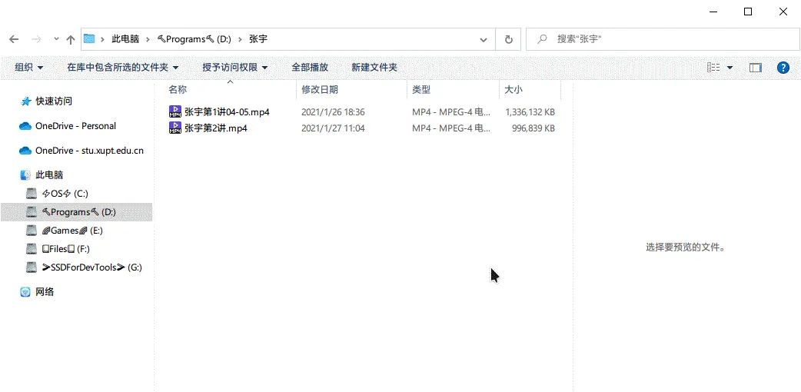Sort by the 类型 column

[421, 89]
